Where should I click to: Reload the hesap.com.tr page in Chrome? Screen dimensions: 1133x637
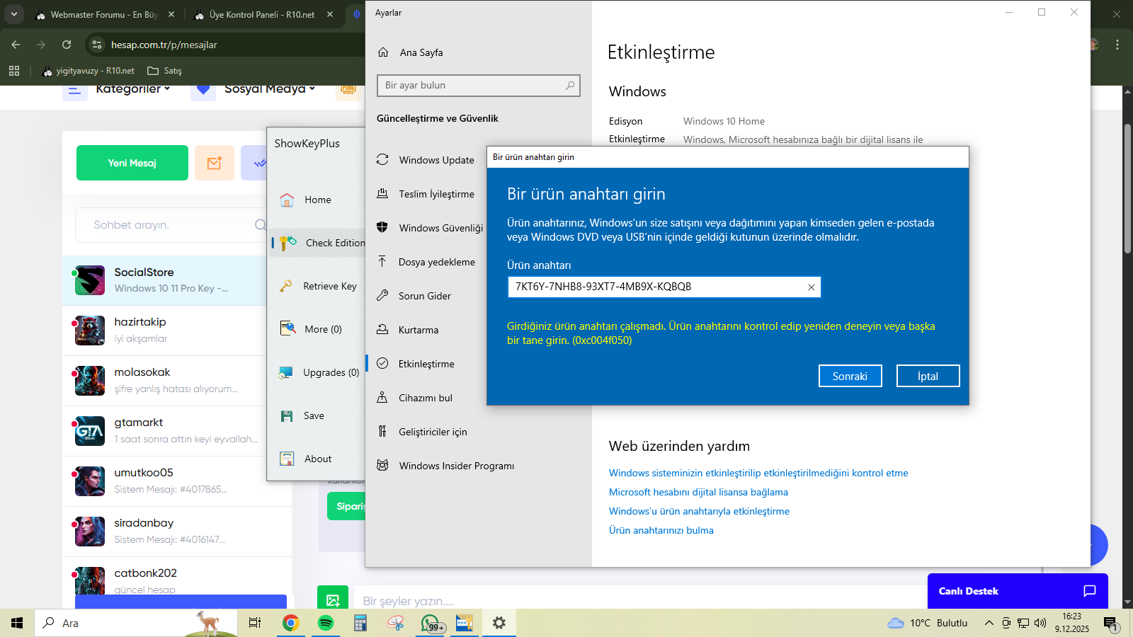67,45
